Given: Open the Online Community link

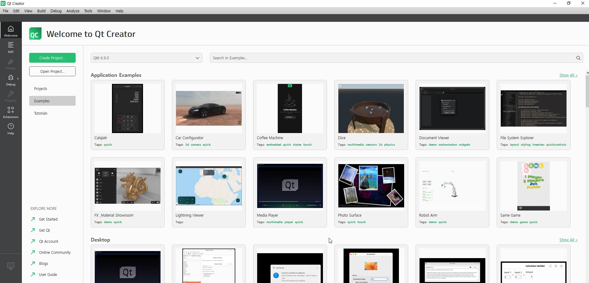Looking at the screenshot, I should click(55, 252).
